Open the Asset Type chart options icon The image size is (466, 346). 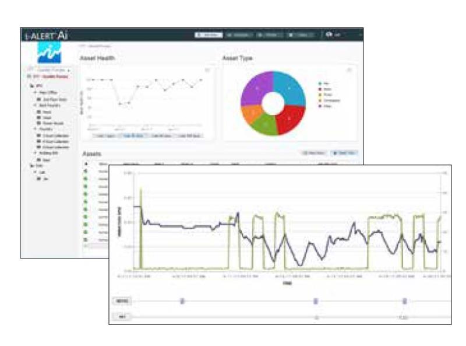click(x=349, y=71)
